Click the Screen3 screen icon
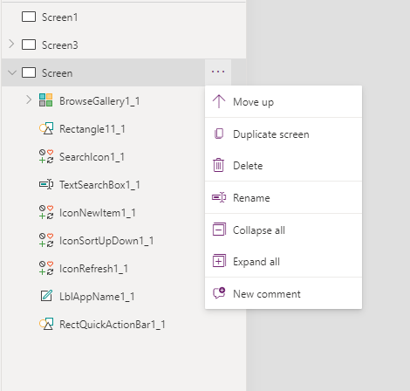Screen dimensions: 410x391 click(29, 45)
